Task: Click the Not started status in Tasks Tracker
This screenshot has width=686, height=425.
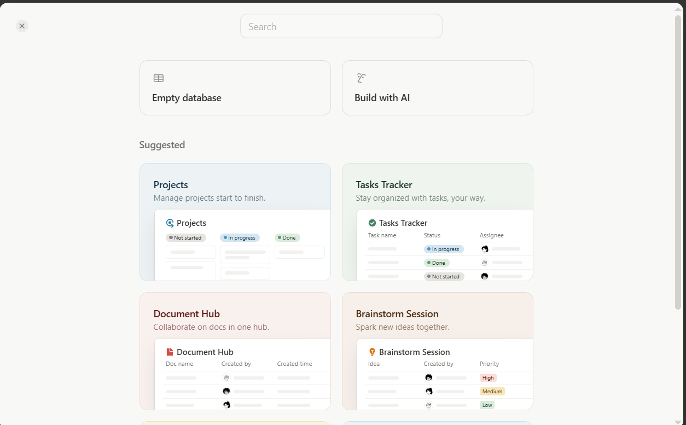Action: [444, 277]
